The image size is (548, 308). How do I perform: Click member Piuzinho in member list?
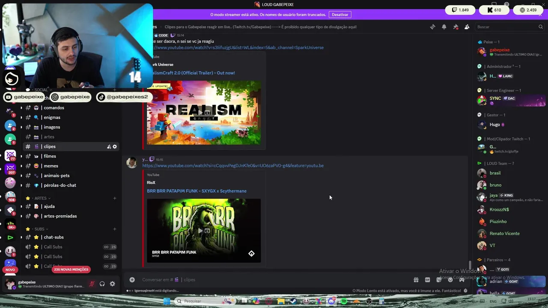point(511,222)
